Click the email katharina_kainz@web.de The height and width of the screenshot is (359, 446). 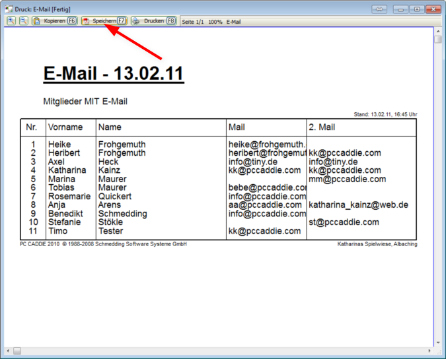click(358, 205)
